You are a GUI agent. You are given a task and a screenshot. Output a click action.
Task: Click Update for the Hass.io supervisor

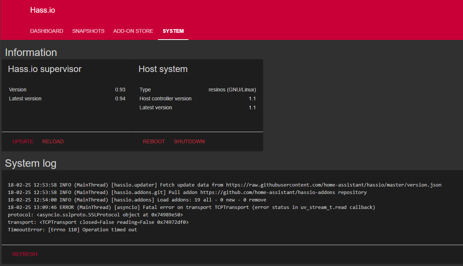[x=23, y=141]
